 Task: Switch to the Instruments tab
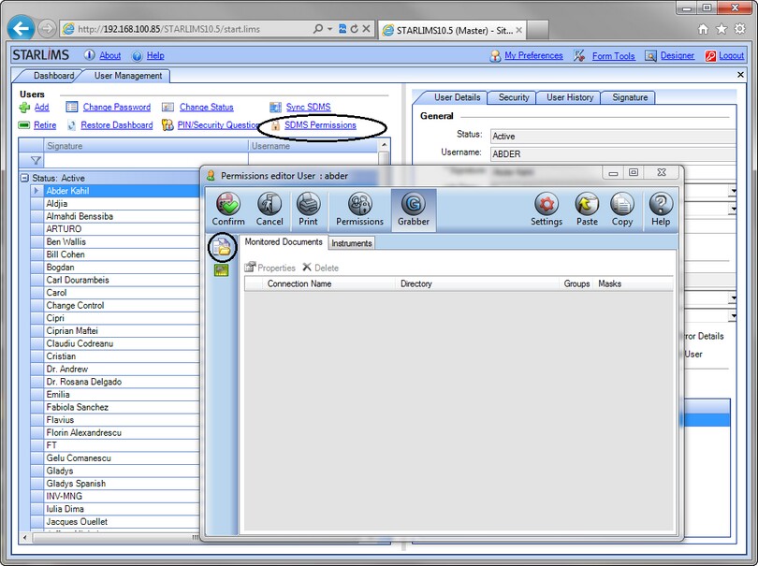point(352,243)
